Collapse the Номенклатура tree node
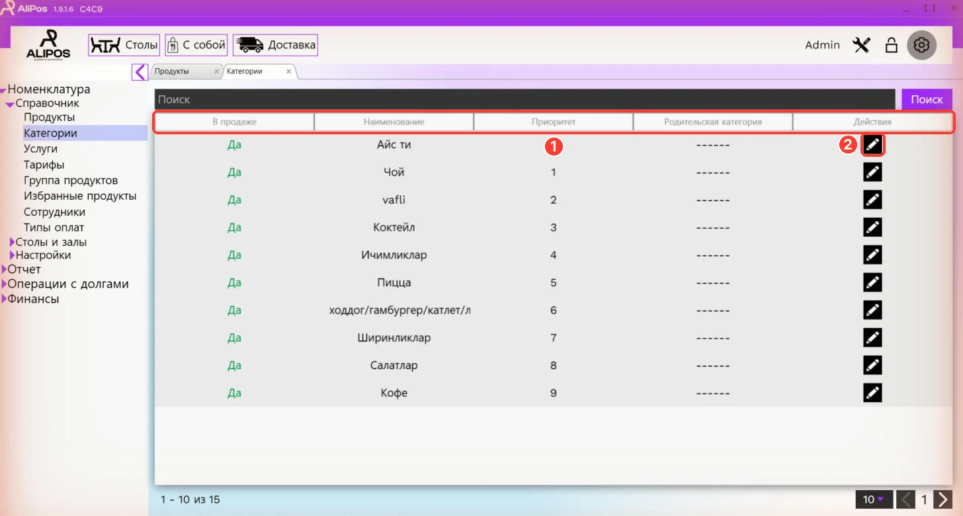Screen dimensions: 963x516 click(x=3, y=91)
